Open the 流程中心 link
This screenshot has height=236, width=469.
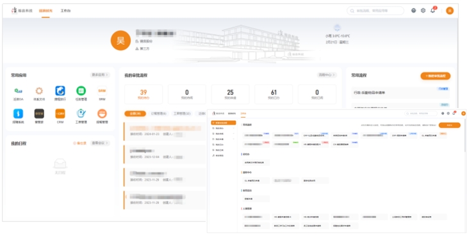click(327, 75)
